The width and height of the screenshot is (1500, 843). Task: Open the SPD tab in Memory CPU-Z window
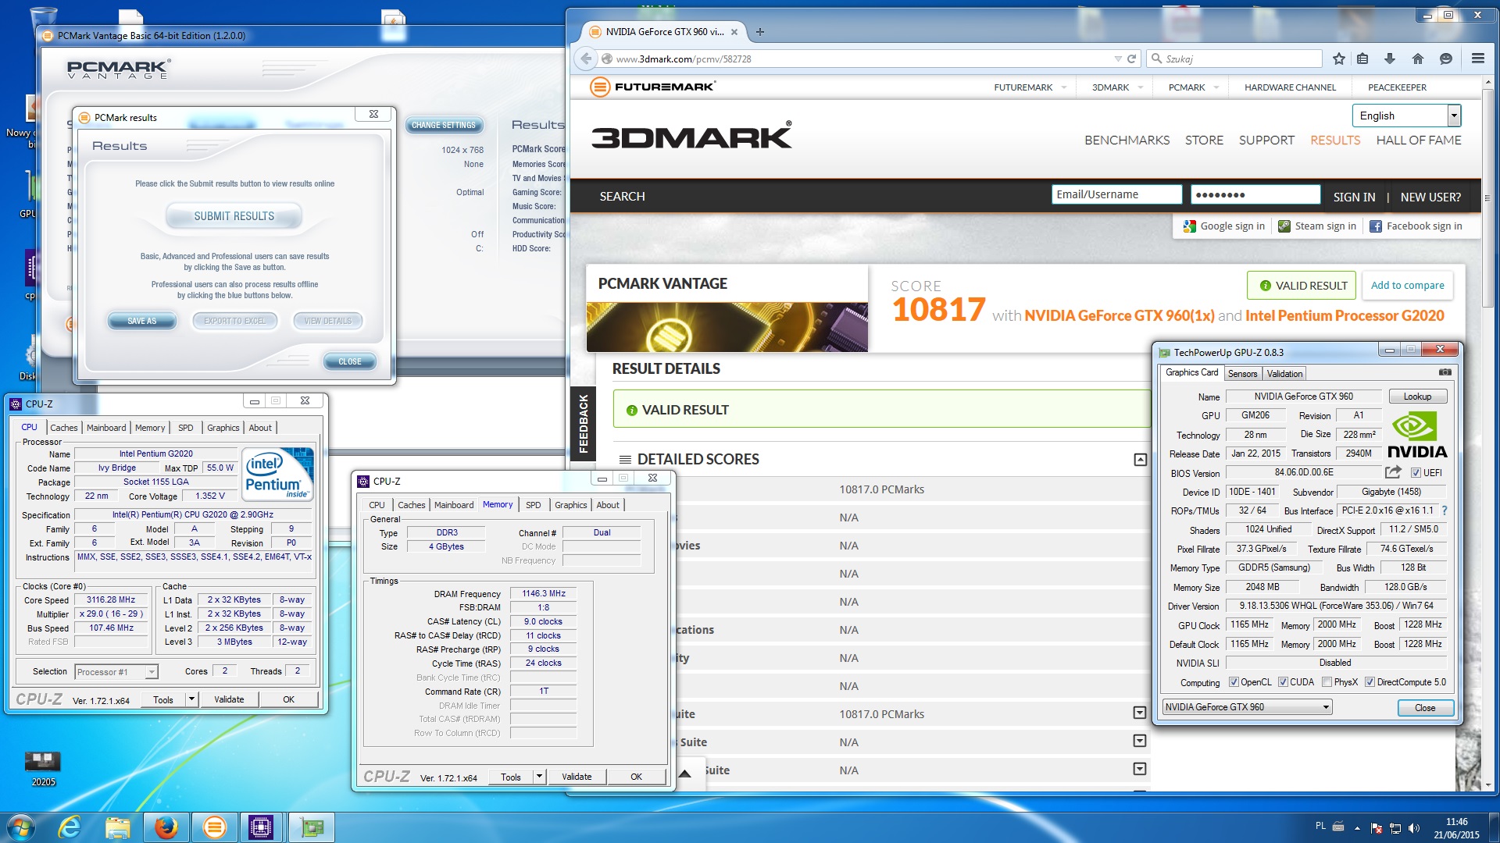[x=533, y=505]
